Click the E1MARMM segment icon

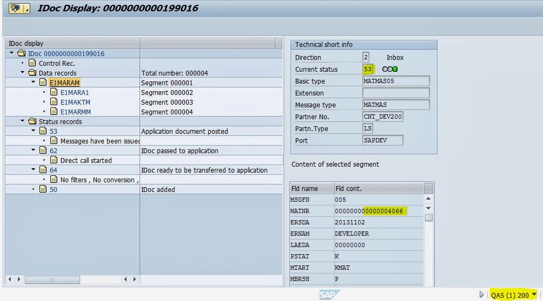click(54, 112)
